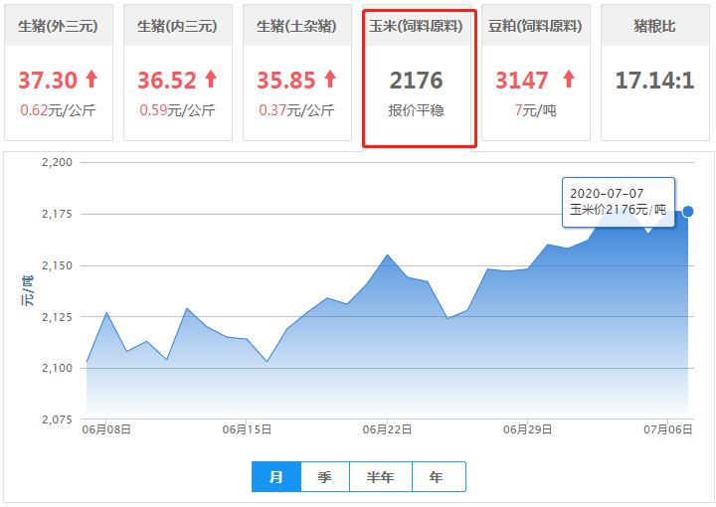The height and width of the screenshot is (507, 716).
Task: Click the blue data point marker at chart end
Action: [x=688, y=211]
